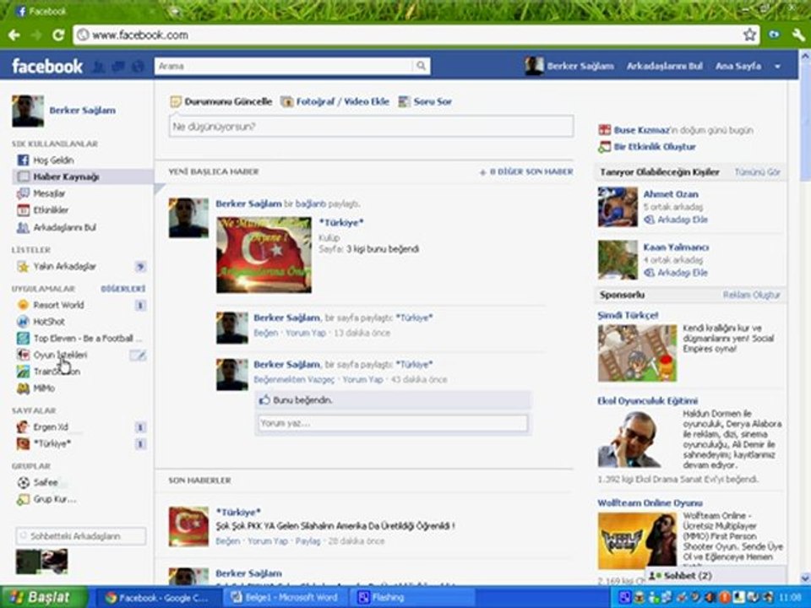Click Facebook Google Chrome taskbar button
This screenshot has height=608, width=811.
tap(160, 598)
